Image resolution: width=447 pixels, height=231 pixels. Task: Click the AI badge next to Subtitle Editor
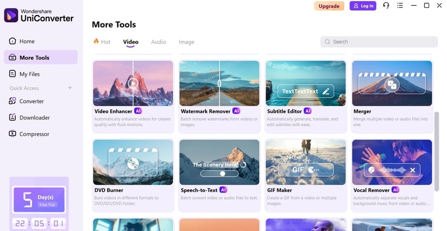pos(308,111)
